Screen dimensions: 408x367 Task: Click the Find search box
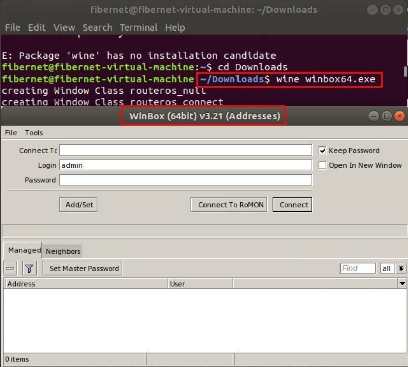358,268
